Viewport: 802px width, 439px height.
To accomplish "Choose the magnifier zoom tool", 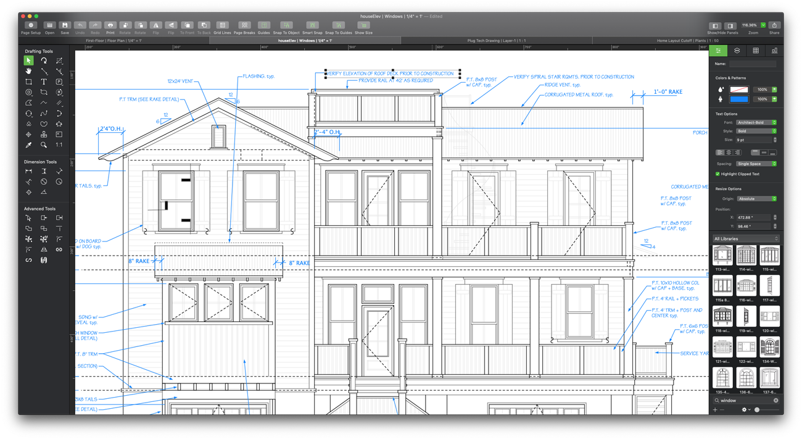I will tap(44, 145).
